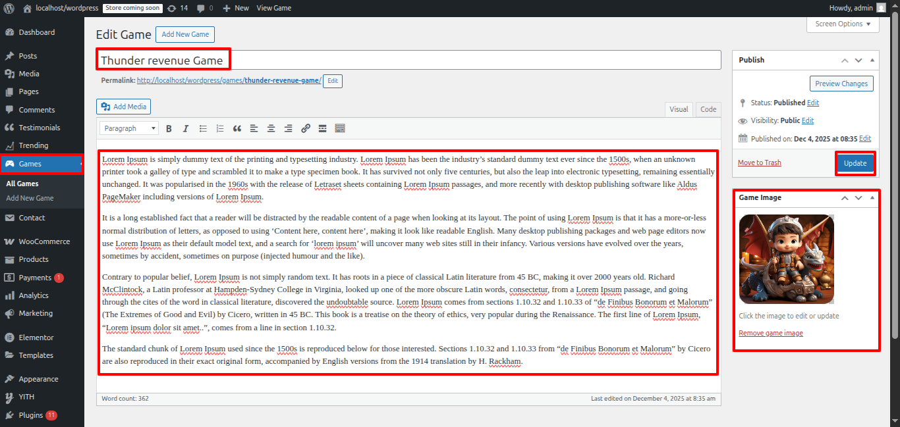
Task: Toggle the editor toolbar with the Toolbar Toggle icon
Action: click(340, 128)
